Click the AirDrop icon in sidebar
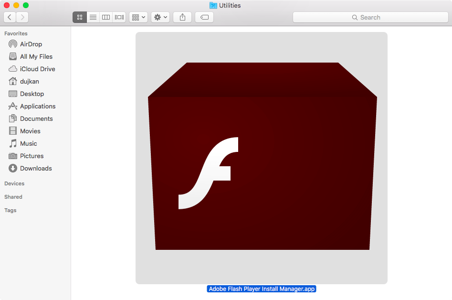452x300 pixels. pos(13,44)
